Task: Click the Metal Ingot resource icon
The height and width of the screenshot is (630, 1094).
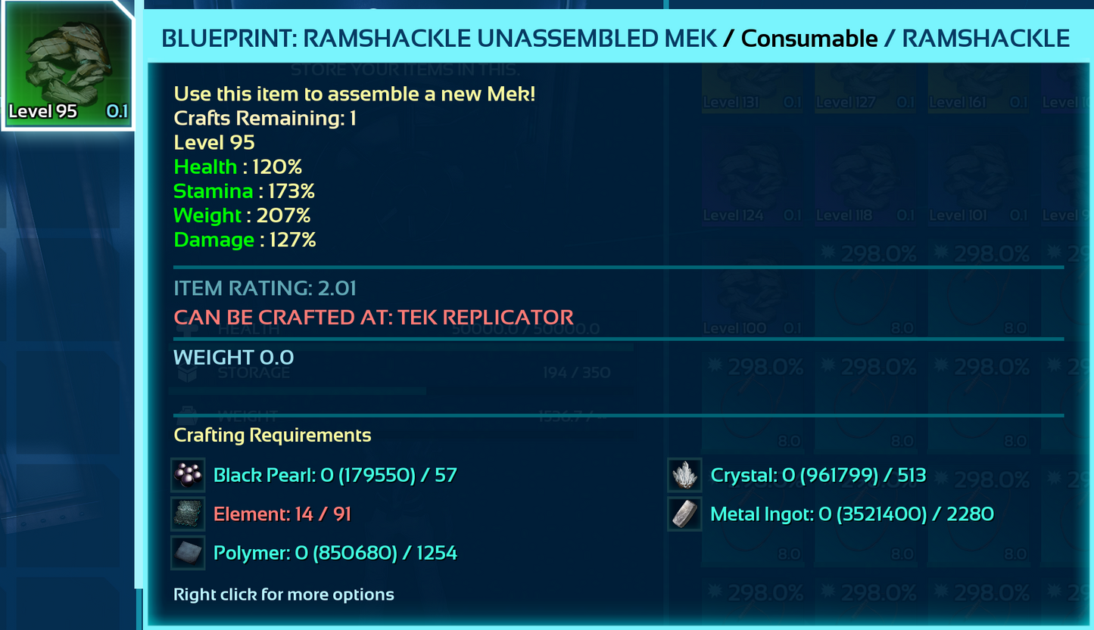Action: pos(684,514)
